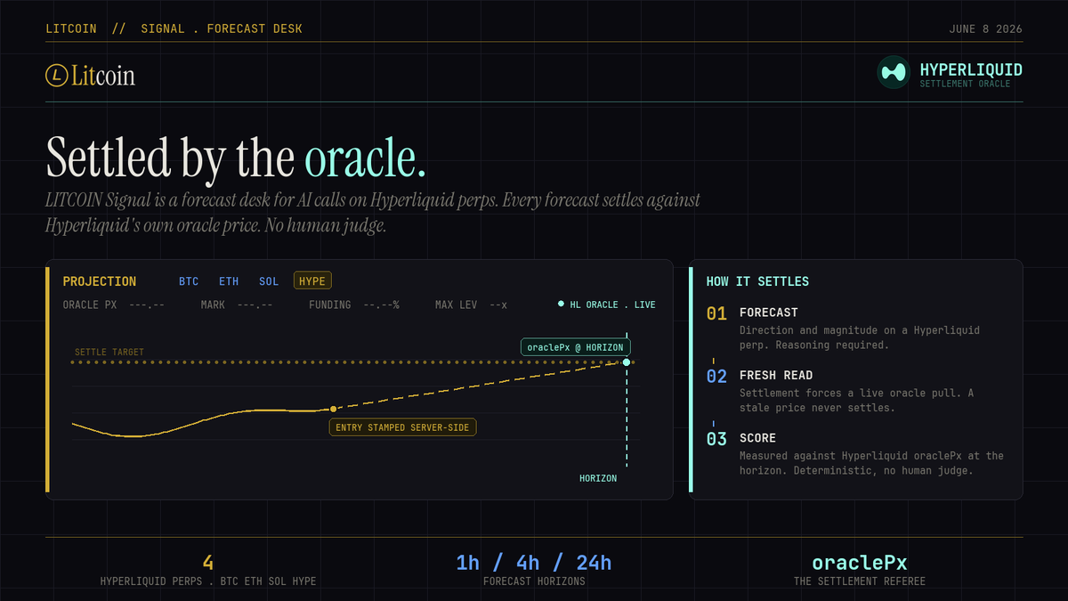Select the HYPE asset tab
Viewport: 1068px width, 601px height.
[312, 281]
